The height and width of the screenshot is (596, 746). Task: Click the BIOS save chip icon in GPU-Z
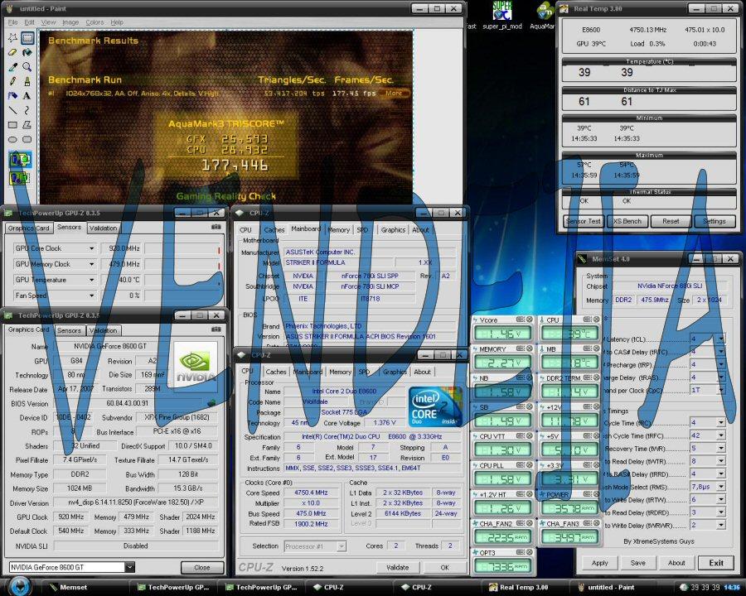(211, 403)
